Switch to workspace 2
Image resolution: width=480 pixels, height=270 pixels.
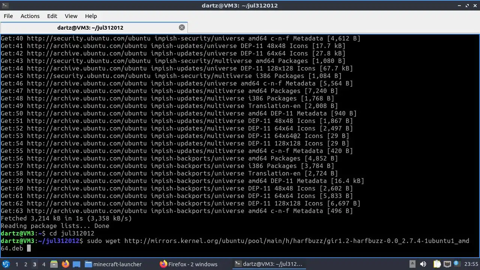(25, 264)
